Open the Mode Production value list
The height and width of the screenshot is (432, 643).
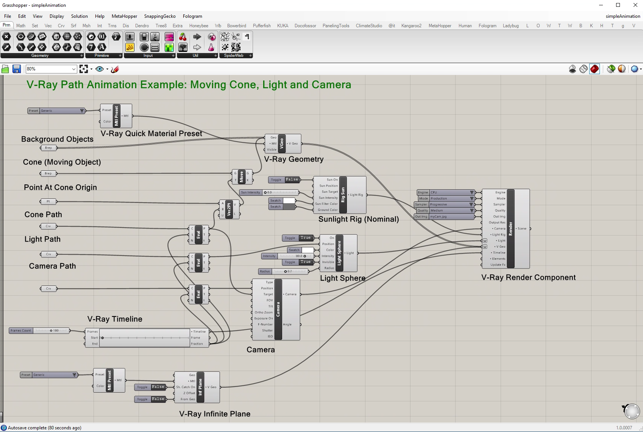click(446, 198)
